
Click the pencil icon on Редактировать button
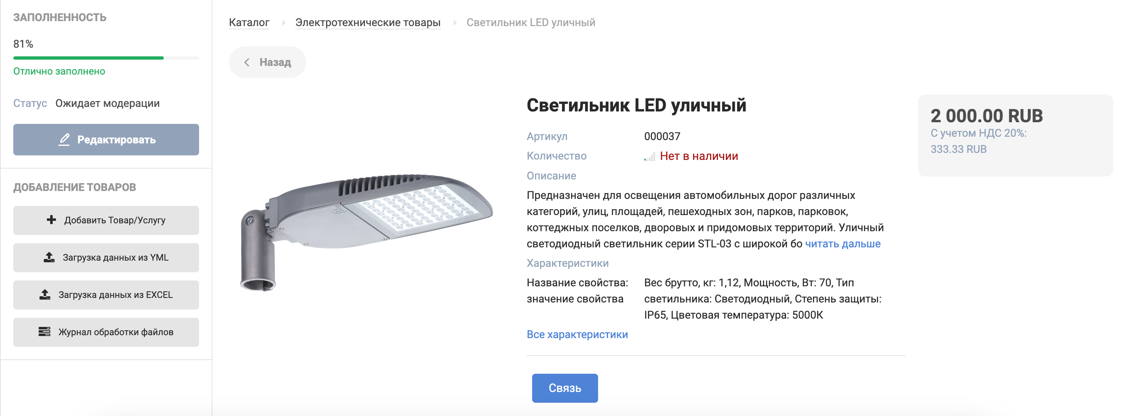pyautogui.click(x=64, y=140)
